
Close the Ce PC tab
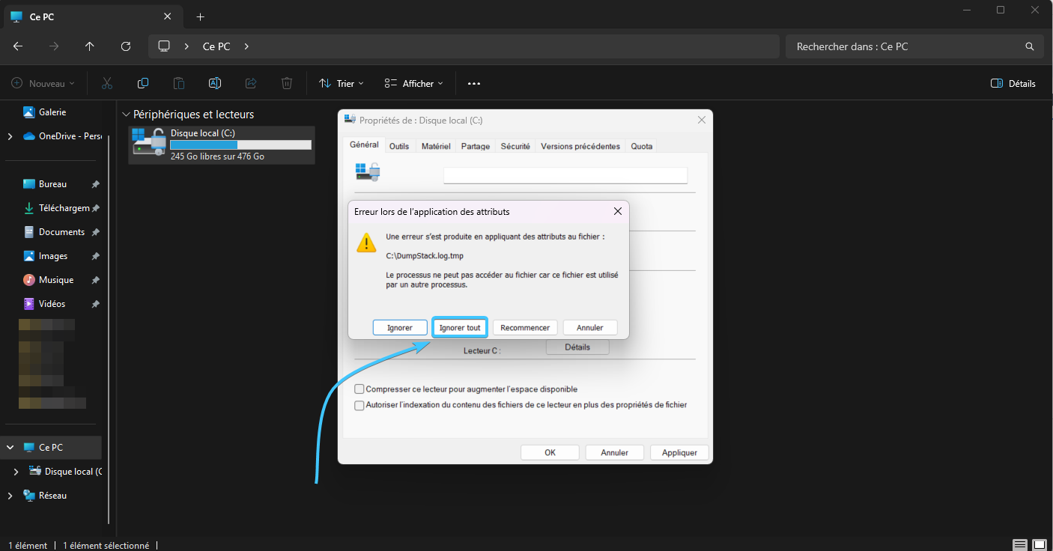coord(168,16)
